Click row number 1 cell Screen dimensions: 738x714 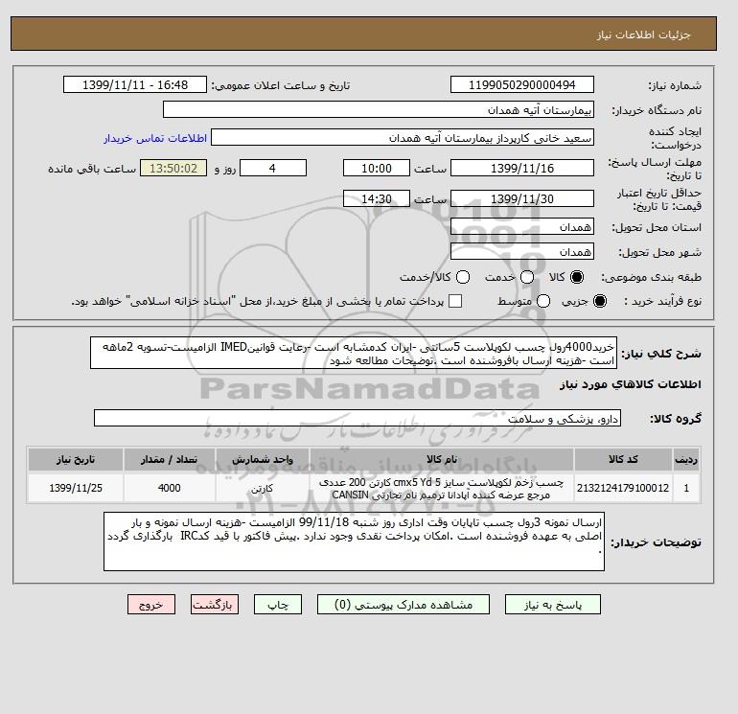(x=686, y=488)
